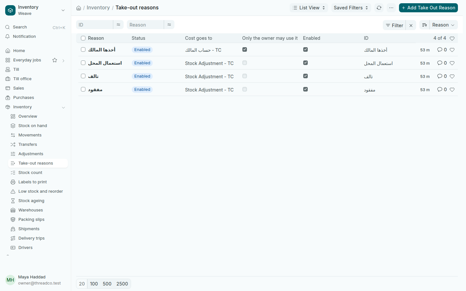Open Stock on hand in sidebar

pyautogui.click(x=38, y=126)
